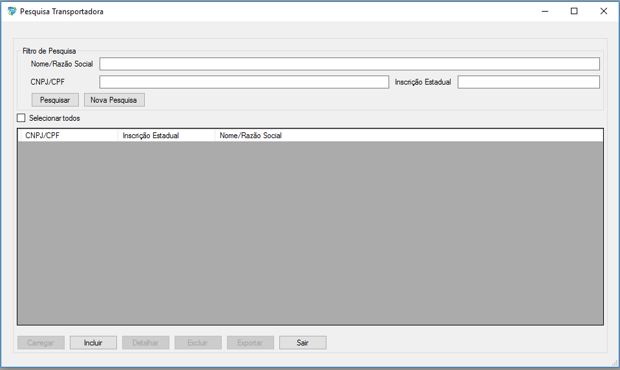620x370 pixels.
Task: Sort by CNPJ/CPF column header
Action: point(70,136)
